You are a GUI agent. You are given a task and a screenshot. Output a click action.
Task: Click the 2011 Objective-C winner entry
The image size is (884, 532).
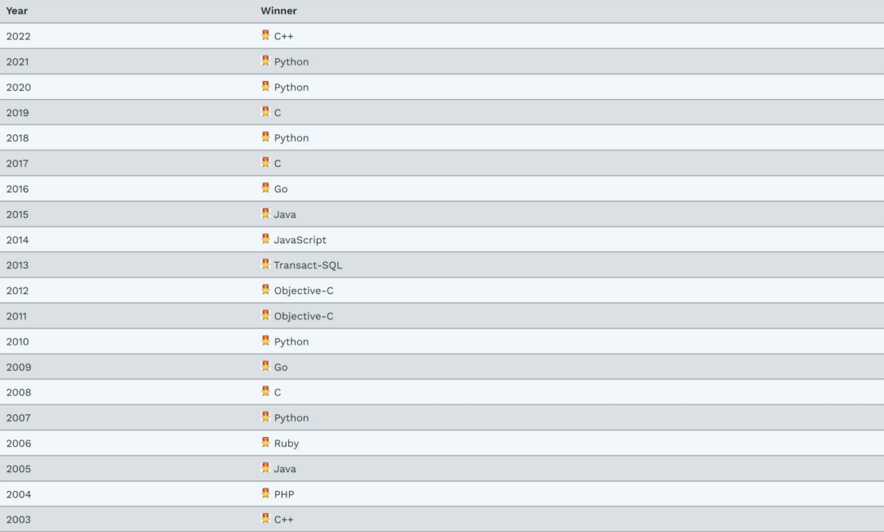click(304, 316)
